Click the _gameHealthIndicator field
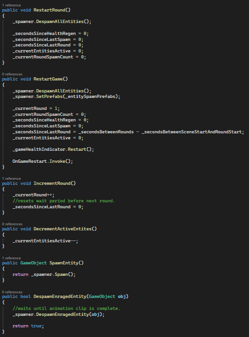249x337 pixels. 39,149
